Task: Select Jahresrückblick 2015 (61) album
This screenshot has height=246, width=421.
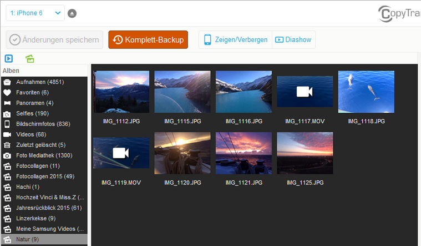Action: 44,208
